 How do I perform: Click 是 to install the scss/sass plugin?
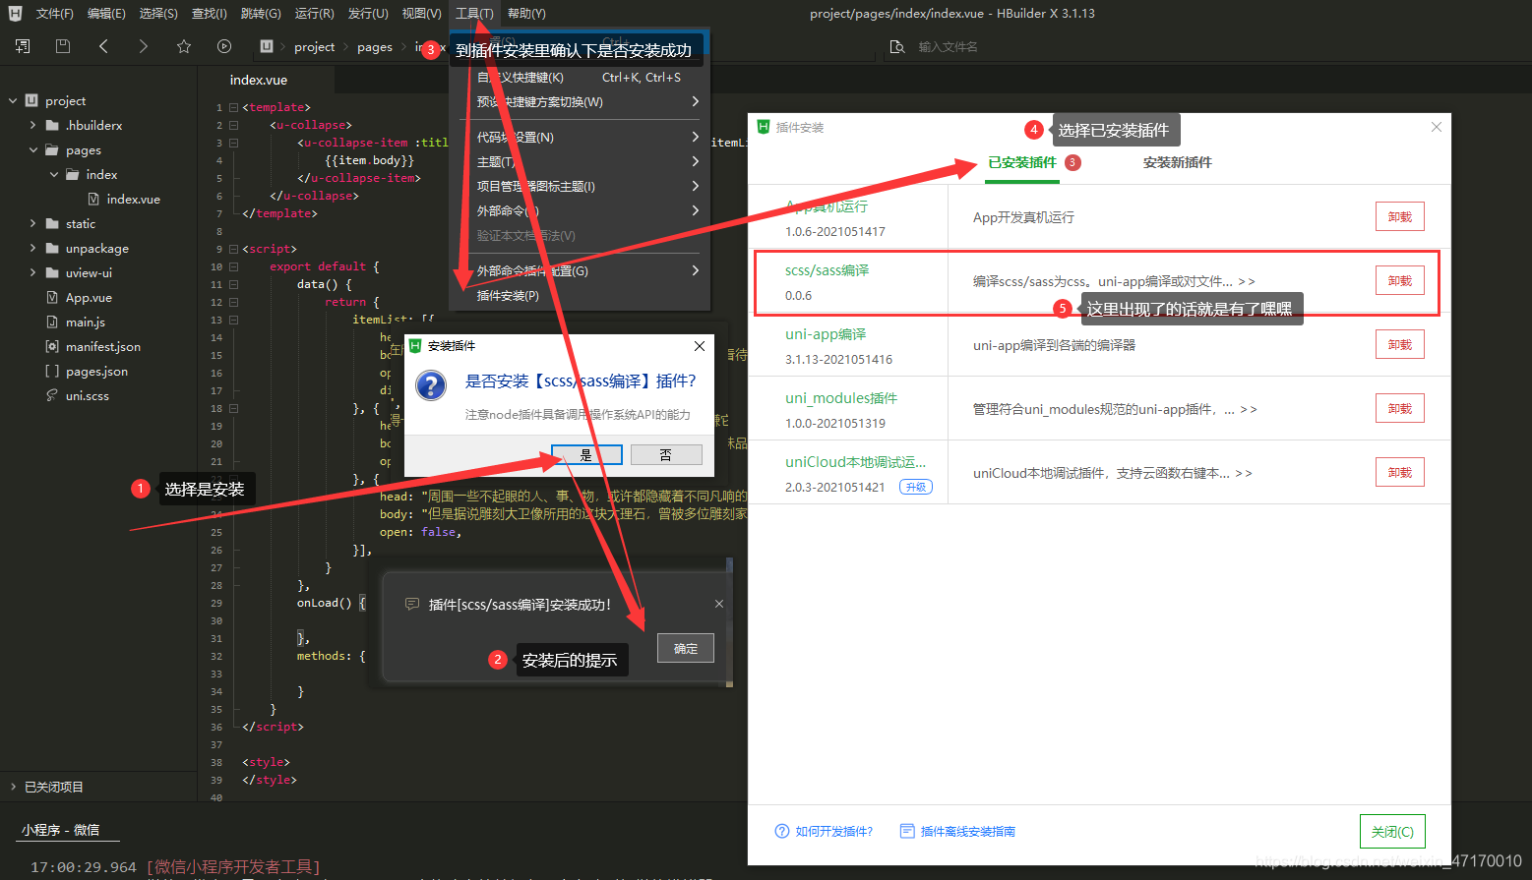pos(586,454)
